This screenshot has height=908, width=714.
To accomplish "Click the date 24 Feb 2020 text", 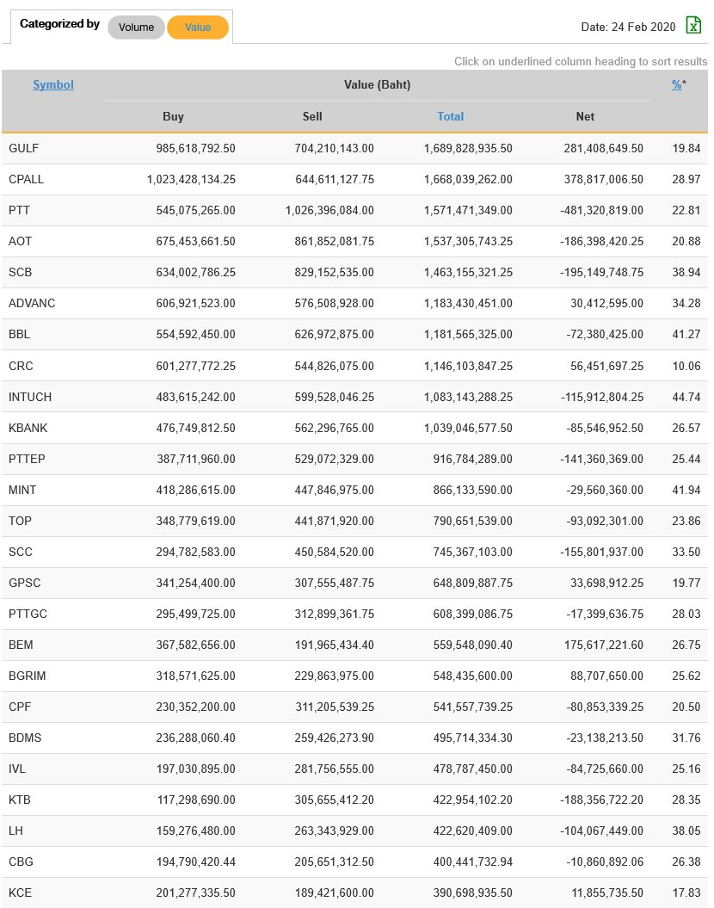I will tap(628, 28).
